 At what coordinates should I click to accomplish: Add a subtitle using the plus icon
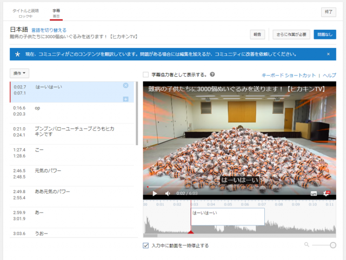[x=125, y=99]
